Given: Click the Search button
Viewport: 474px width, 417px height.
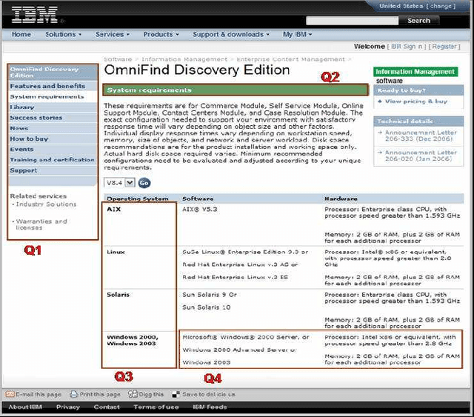Looking at the screenshot, I should [x=418, y=21].
